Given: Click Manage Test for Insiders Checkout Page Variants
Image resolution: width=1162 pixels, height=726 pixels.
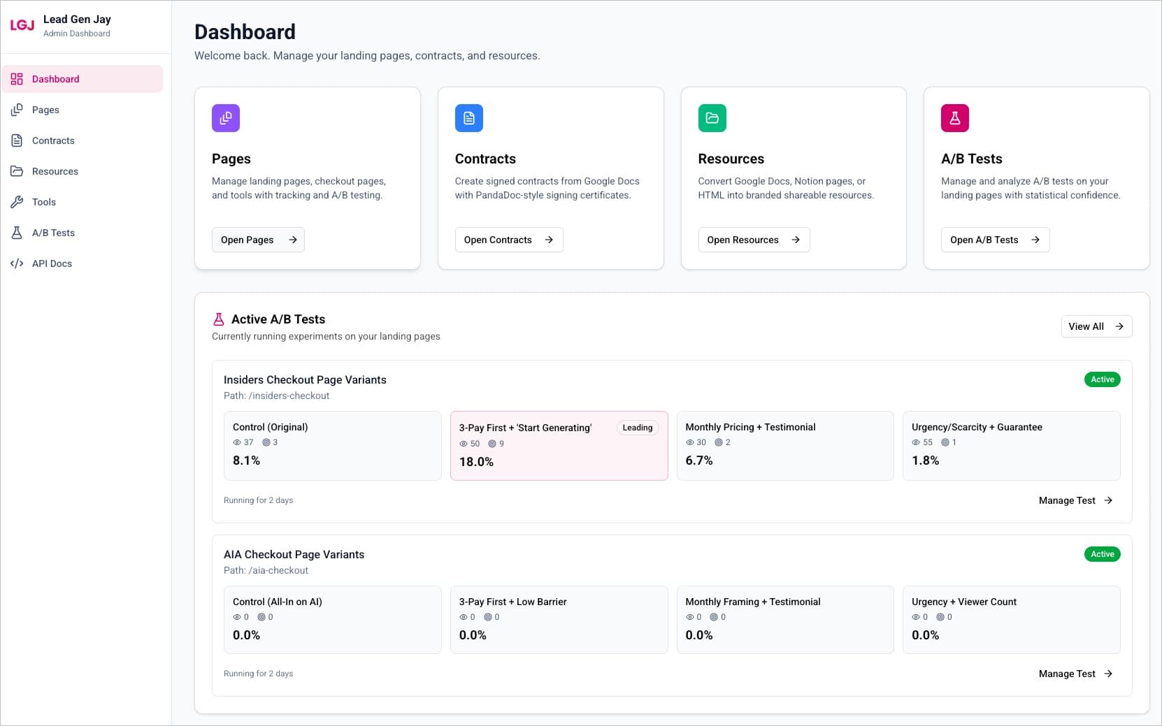Looking at the screenshot, I should point(1075,500).
